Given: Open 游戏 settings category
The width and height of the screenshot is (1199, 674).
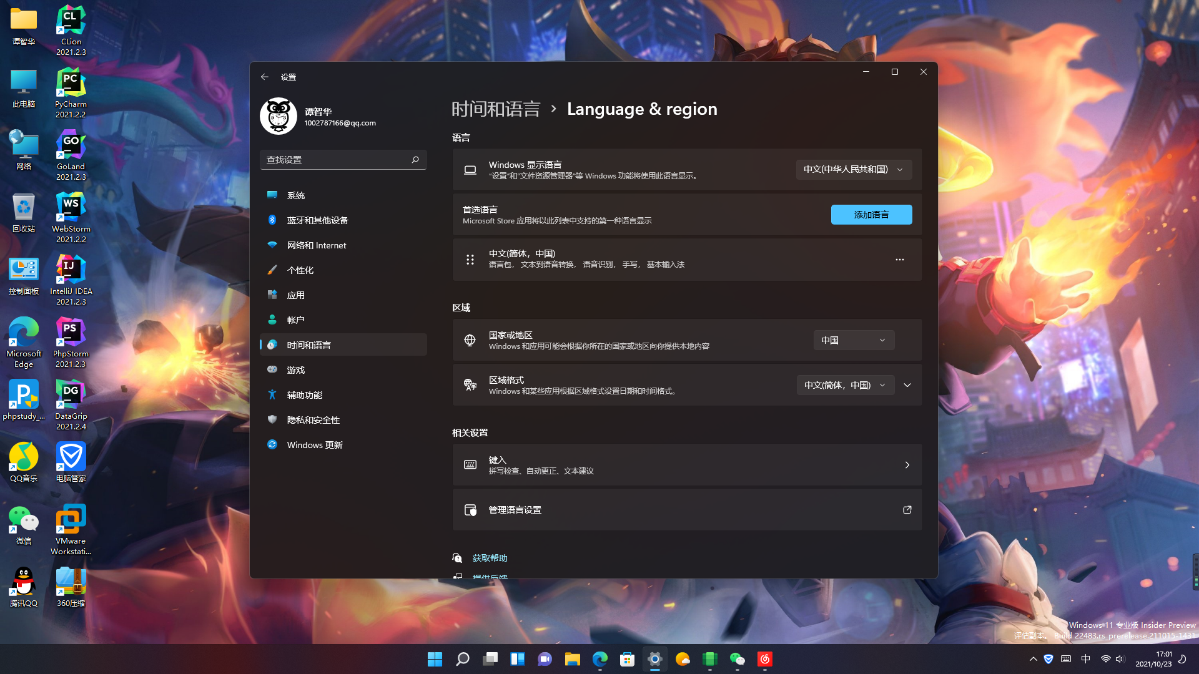Looking at the screenshot, I should (x=343, y=370).
